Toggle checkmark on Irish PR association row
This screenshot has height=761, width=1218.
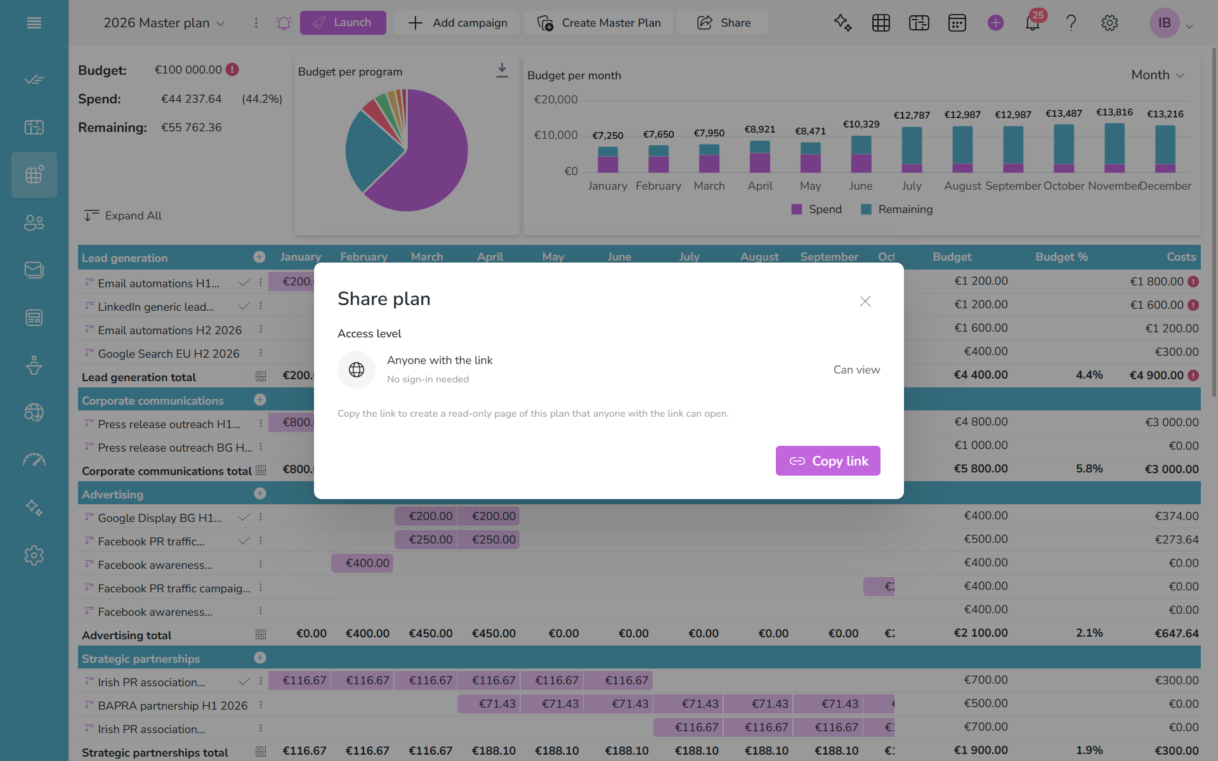tap(244, 682)
